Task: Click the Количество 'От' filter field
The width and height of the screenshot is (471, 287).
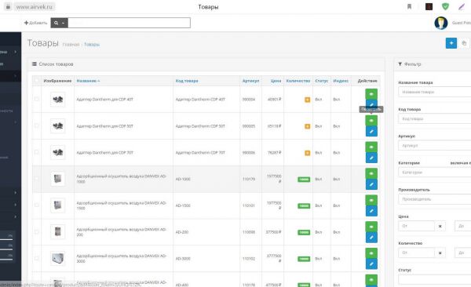Action: click(416, 252)
